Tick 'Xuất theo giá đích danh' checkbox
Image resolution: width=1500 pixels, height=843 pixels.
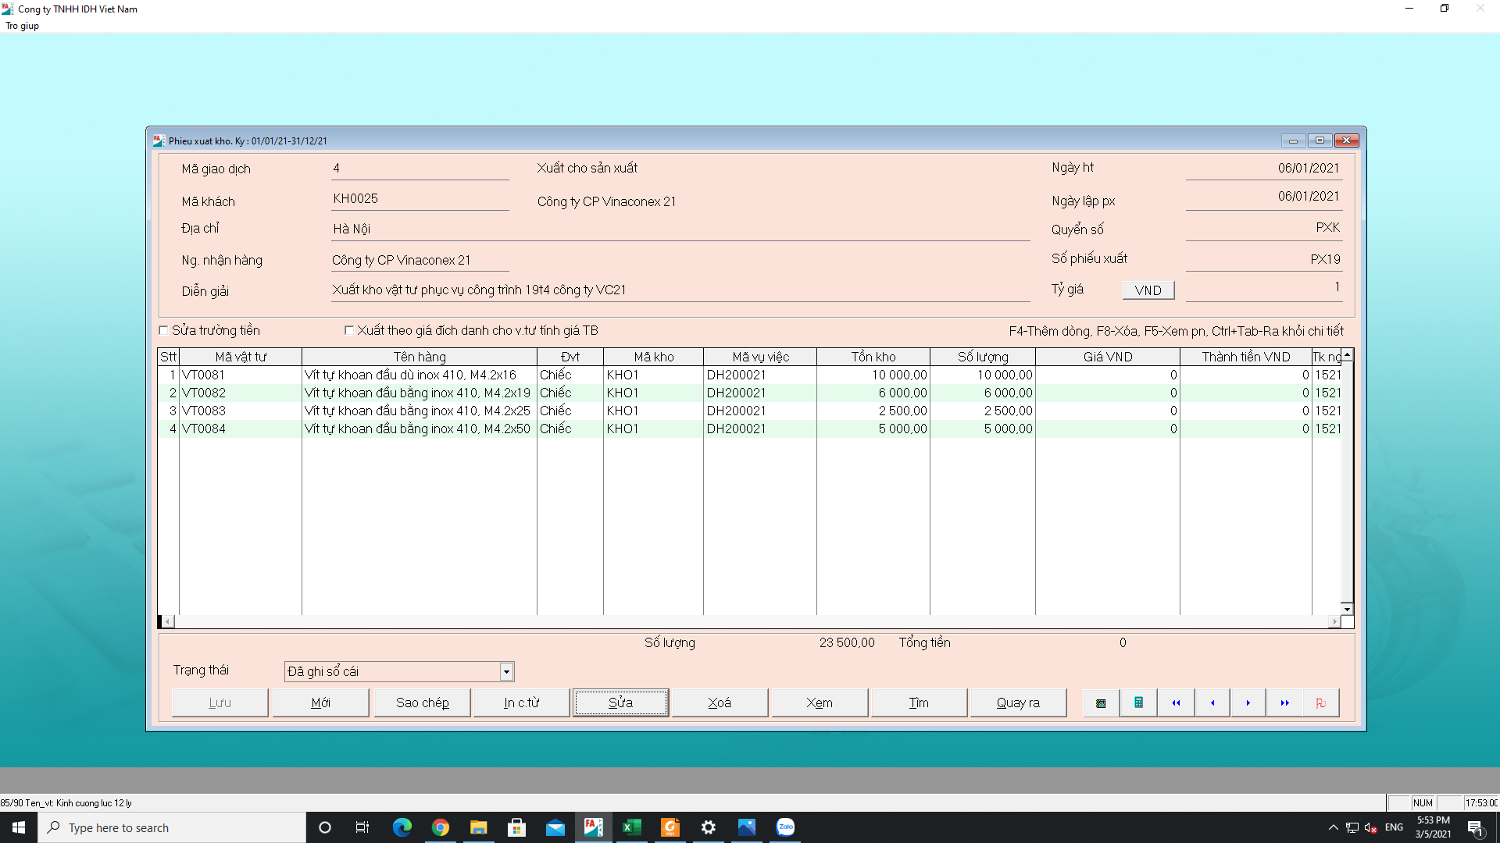(x=349, y=330)
